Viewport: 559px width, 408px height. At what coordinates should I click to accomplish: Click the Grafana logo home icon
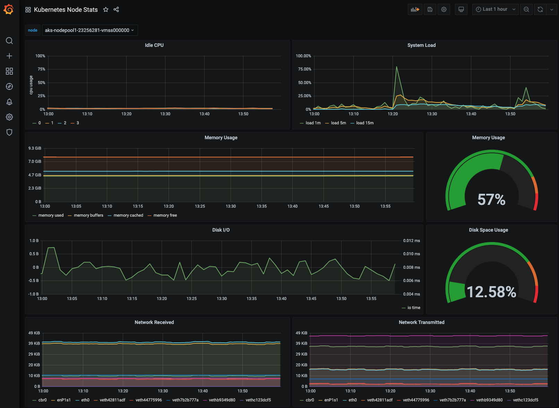click(9, 9)
